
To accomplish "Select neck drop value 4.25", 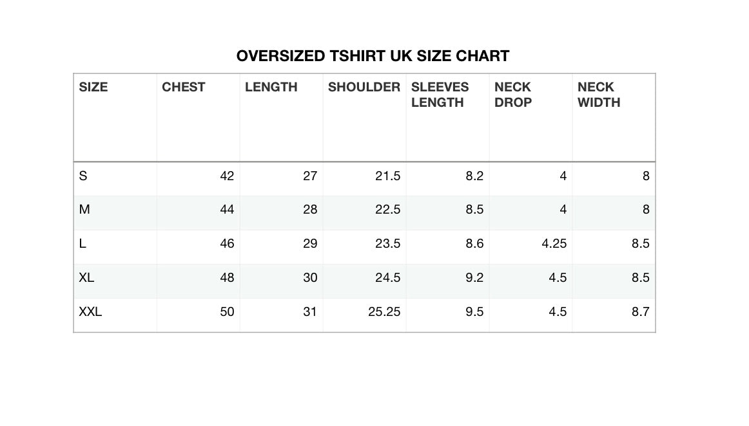I will 554,244.
